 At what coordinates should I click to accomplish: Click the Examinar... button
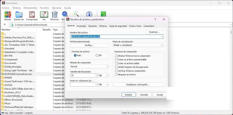click(154, 32)
